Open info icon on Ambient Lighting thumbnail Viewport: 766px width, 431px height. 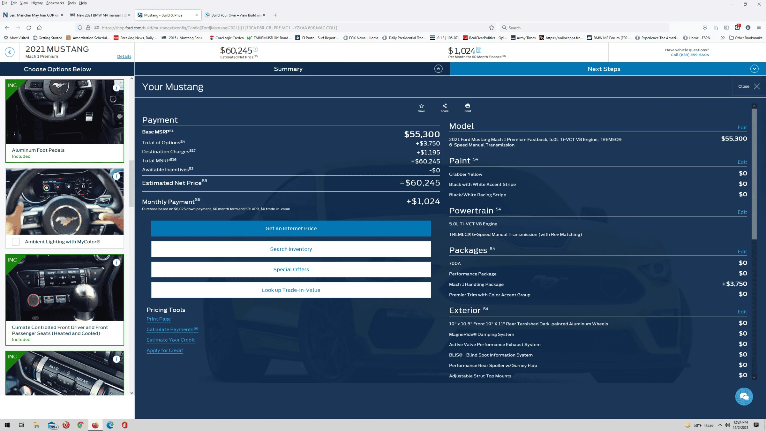(x=117, y=176)
